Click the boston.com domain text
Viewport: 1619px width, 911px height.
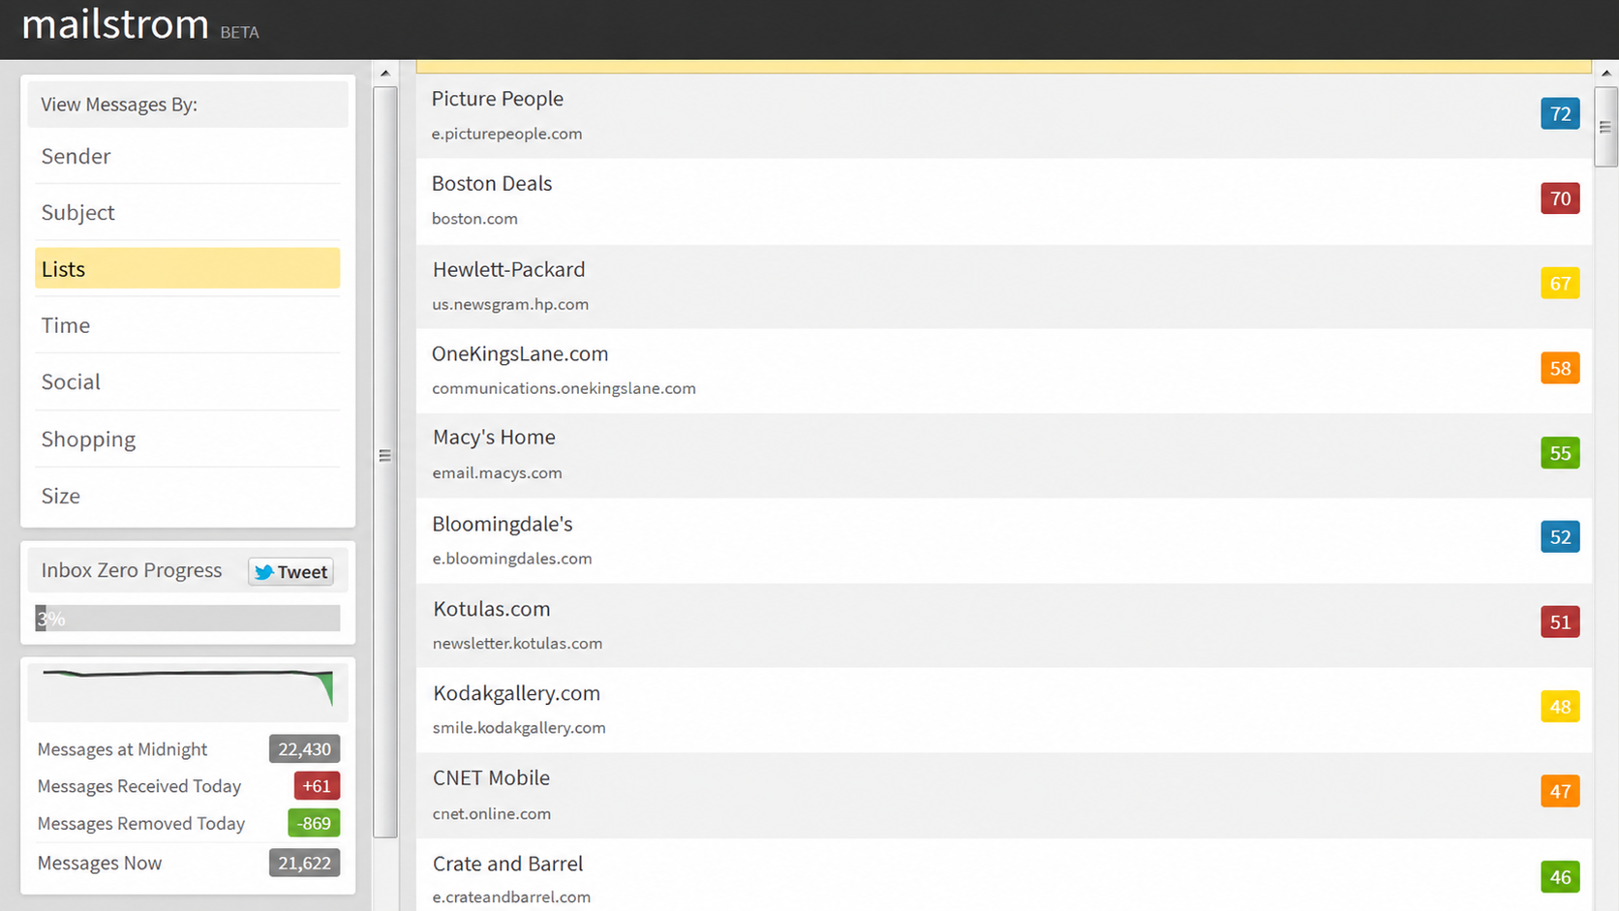point(474,219)
